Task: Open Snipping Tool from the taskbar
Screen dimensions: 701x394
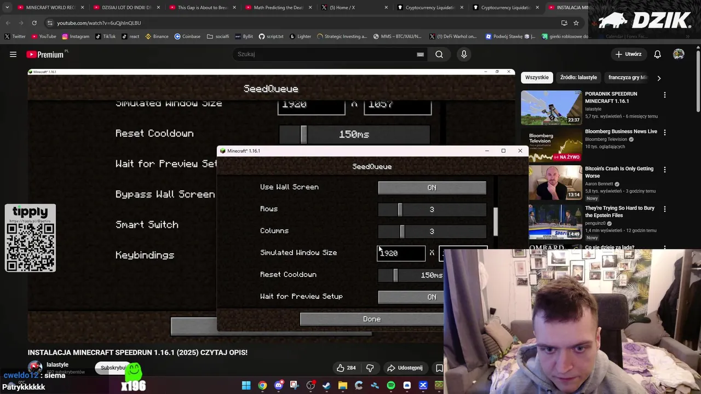Action: pos(294,386)
